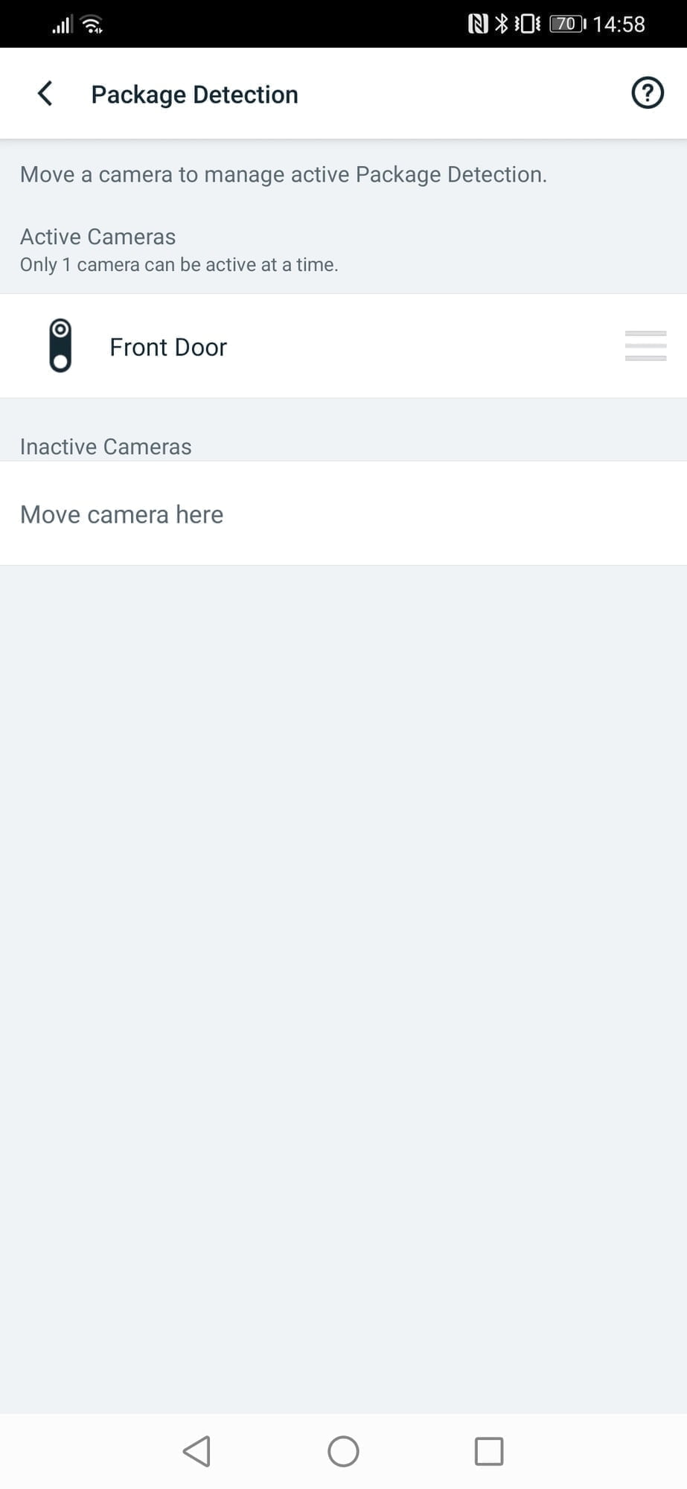Tap the 'Only 1 camera can be active' note
Screen dimensions: 687x1489
click(179, 265)
